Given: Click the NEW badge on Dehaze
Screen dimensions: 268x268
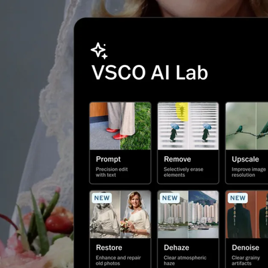Looking at the screenshot, I should (170, 198).
